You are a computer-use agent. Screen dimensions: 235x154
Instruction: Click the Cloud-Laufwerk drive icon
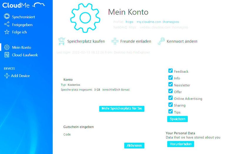7,55
